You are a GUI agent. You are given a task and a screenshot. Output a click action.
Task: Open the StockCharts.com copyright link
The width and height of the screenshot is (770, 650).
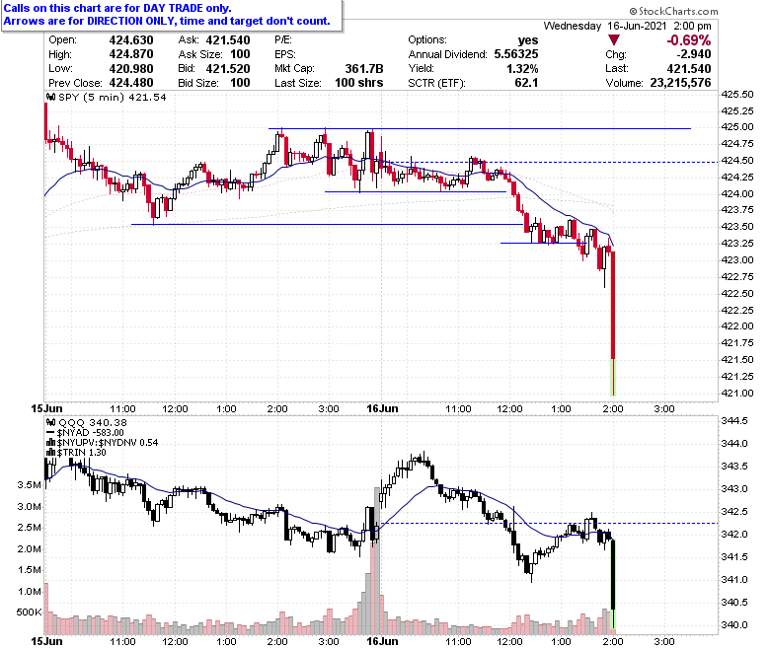coord(673,11)
